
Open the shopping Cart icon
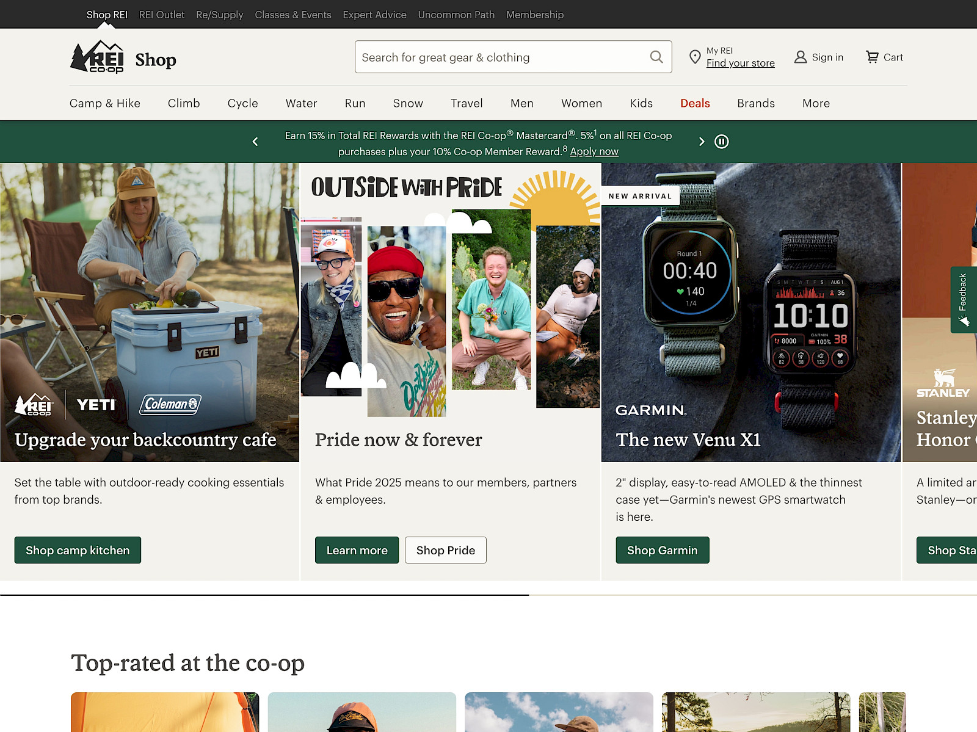(872, 57)
